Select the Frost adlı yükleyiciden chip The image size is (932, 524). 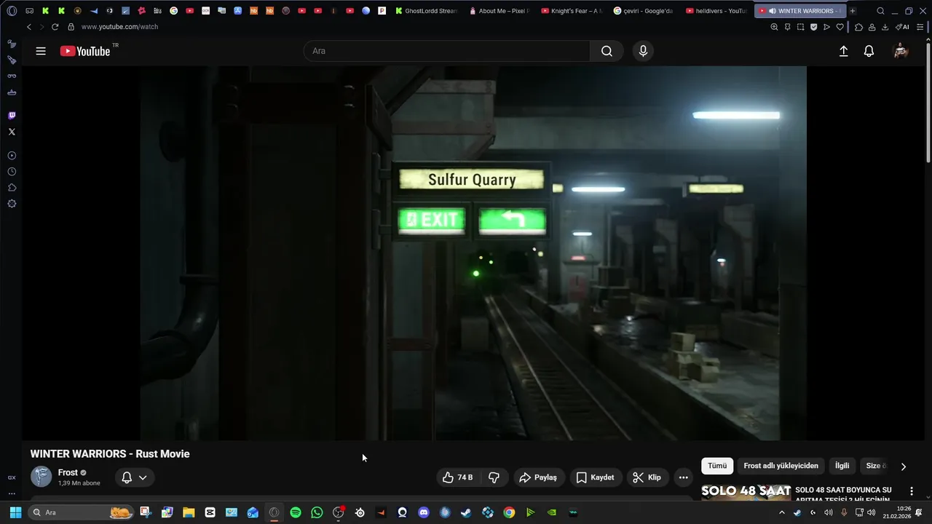point(781,466)
